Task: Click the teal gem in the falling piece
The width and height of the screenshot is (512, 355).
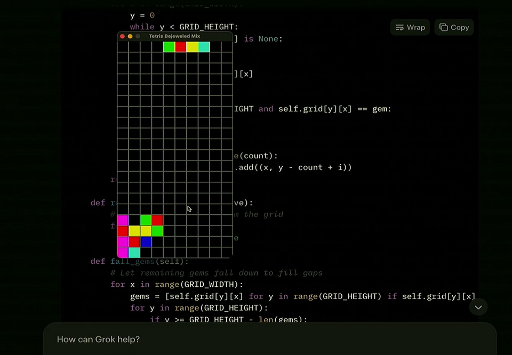Action: pos(204,47)
